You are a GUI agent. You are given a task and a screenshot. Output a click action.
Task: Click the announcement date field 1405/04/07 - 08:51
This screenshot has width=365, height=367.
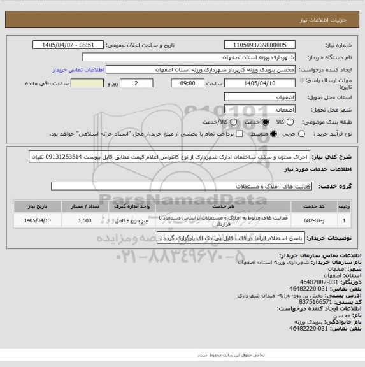tap(68, 45)
